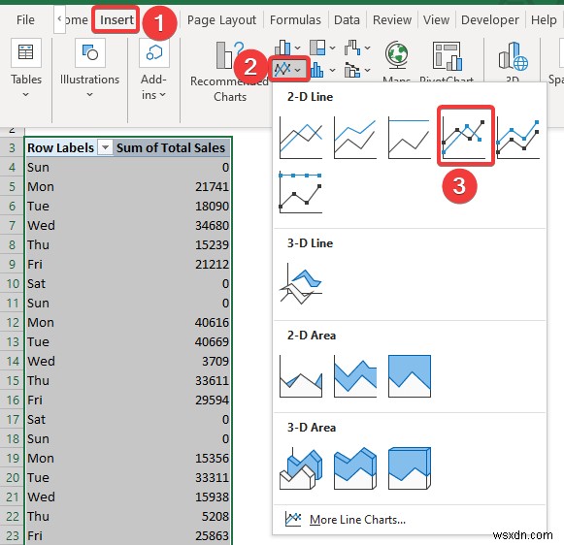Image resolution: width=564 pixels, height=545 pixels.
Task: Click cell with value 40669
Action: (172, 342)
